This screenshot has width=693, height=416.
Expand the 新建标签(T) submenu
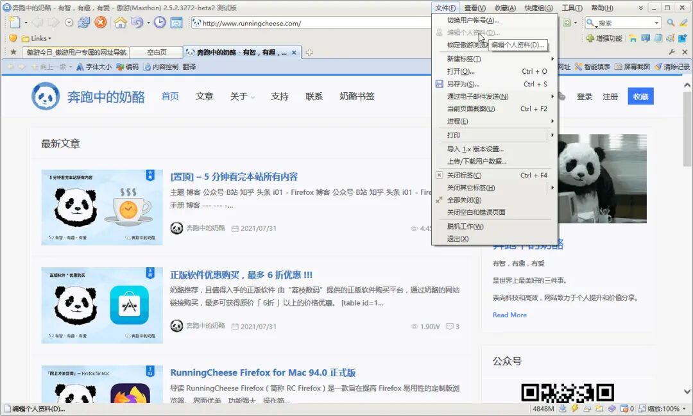494,59
